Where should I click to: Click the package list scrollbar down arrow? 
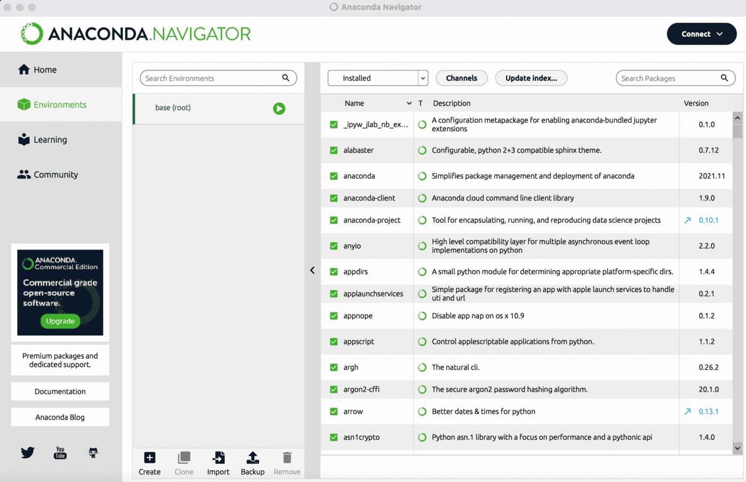pyautogui.click(x=737, y=448)
